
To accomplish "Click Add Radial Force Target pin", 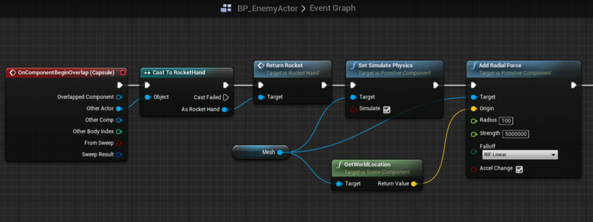I will point(474,97).
